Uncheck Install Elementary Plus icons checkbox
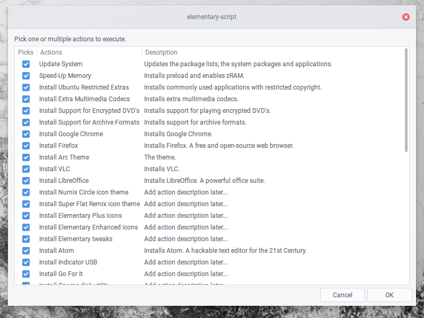424x318 pixels. click(x=26, y=216)
